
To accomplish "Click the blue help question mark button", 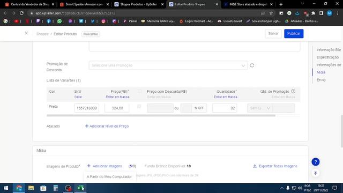I will pyautogui.click(x=316, y=162).
